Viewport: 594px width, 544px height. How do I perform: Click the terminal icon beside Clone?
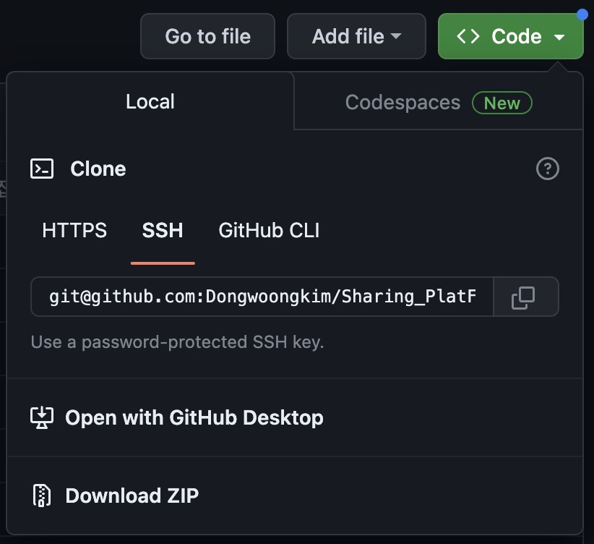click(42, 169)
